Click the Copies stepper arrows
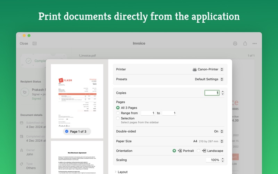Screen dimensions: 278x174 pos(222,93)
